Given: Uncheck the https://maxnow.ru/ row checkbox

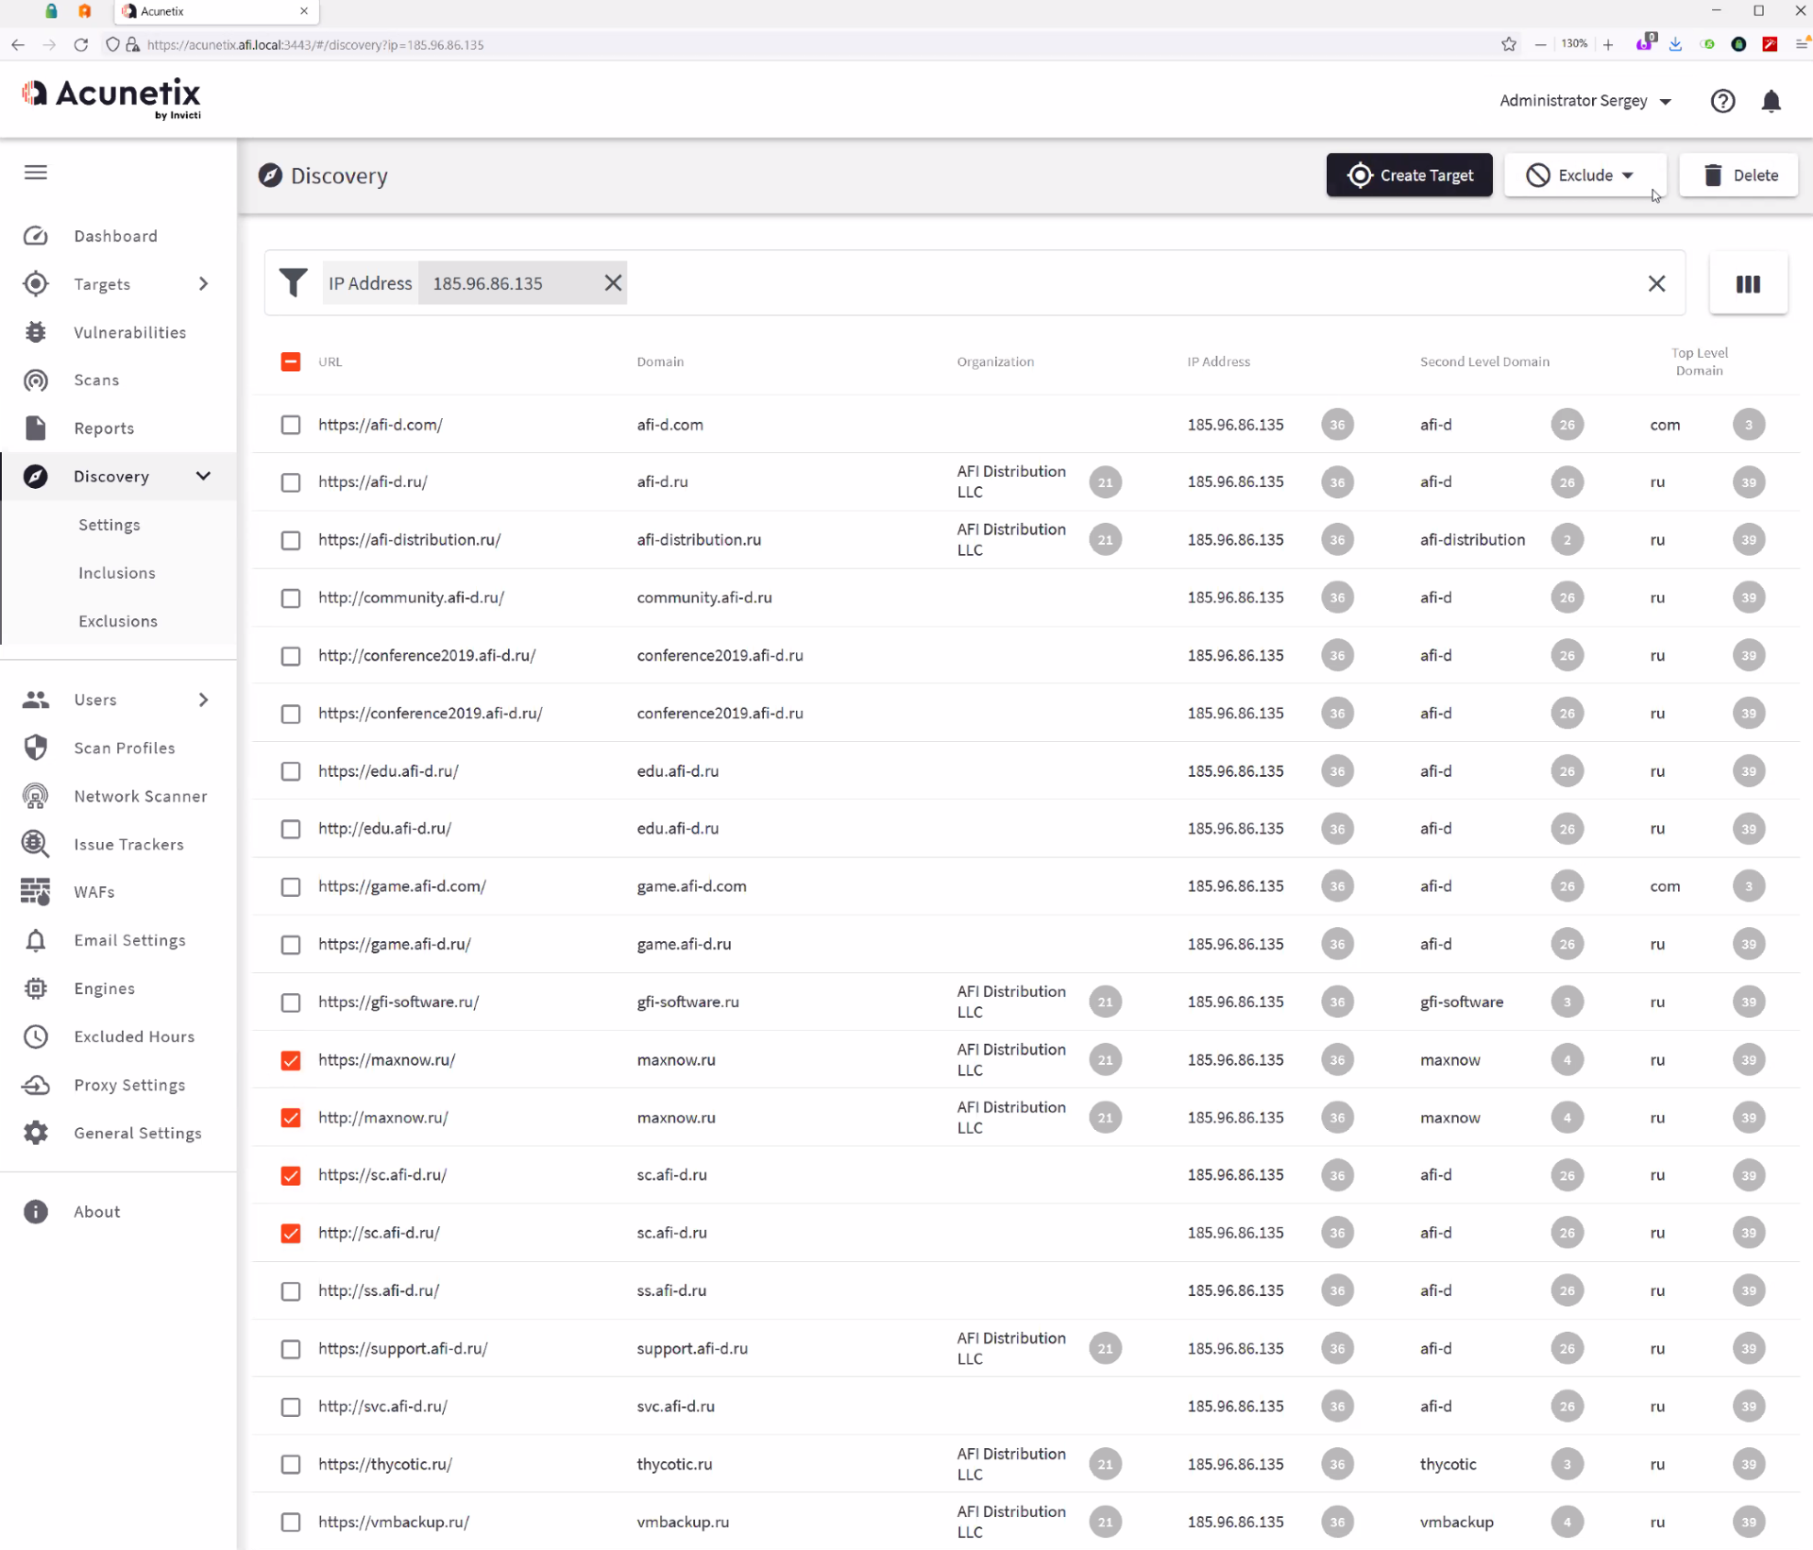Looking at the screenshot, I should pos(291,1060).
